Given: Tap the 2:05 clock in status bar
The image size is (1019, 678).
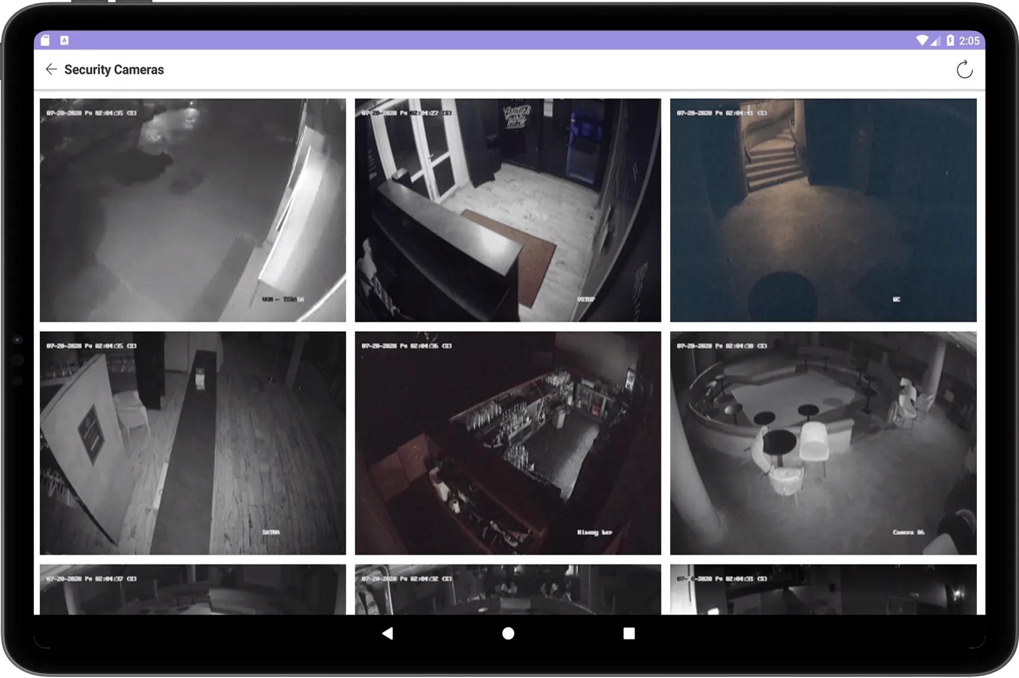Looking at the screenshot, I should [969, 40].
